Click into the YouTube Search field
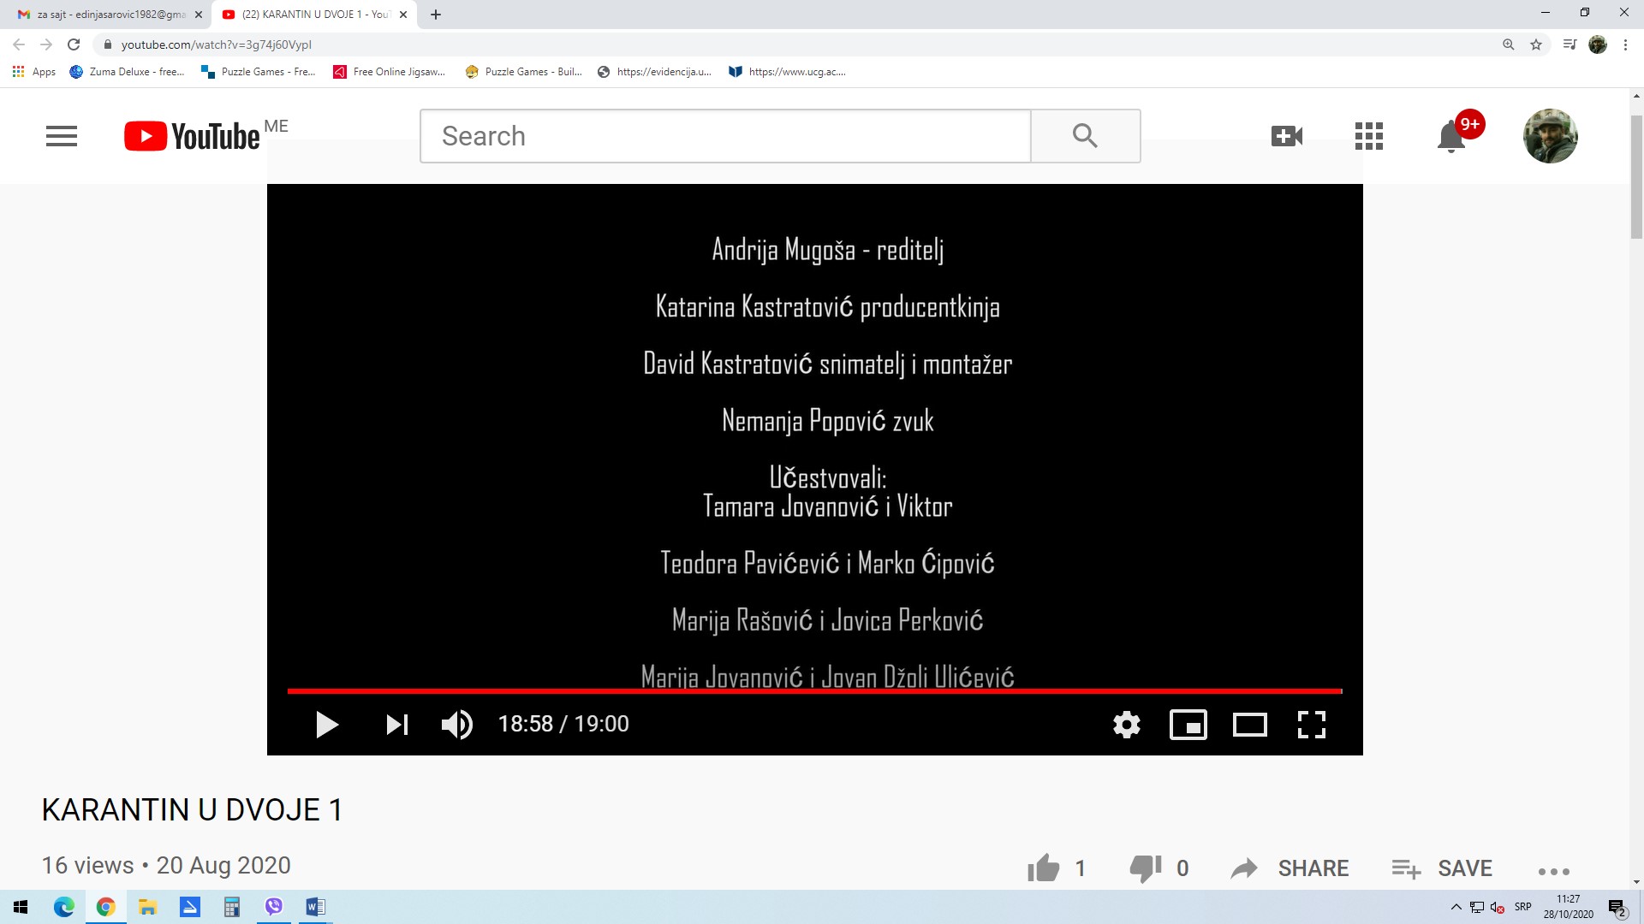1644x924 pixels. [725, 136]
